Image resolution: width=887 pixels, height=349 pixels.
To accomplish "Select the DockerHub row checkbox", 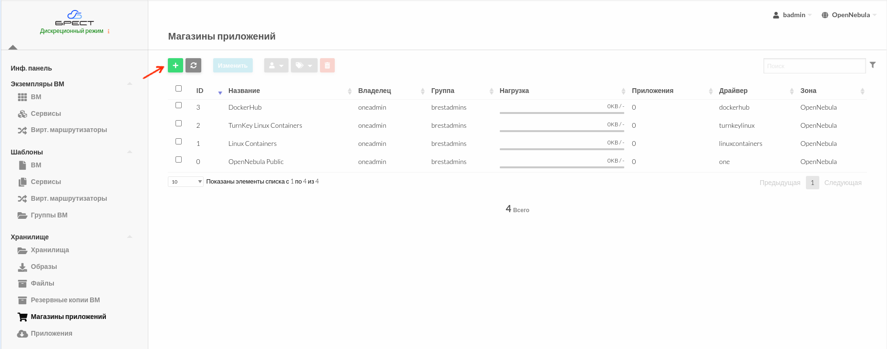I will [x=178, y=105].
